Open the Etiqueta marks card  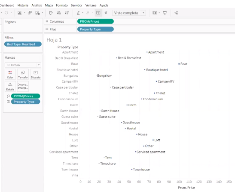pos(36,75)
